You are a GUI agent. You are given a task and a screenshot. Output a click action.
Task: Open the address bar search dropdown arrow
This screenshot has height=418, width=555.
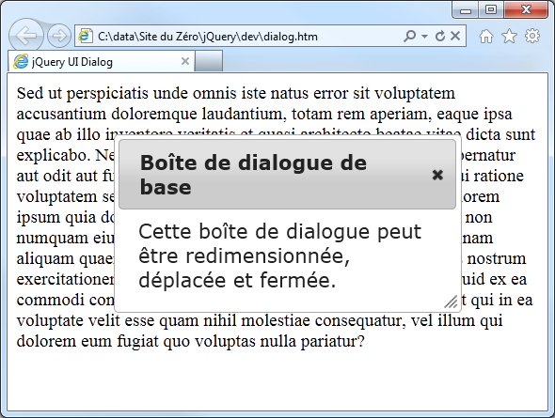coord(425,36)
